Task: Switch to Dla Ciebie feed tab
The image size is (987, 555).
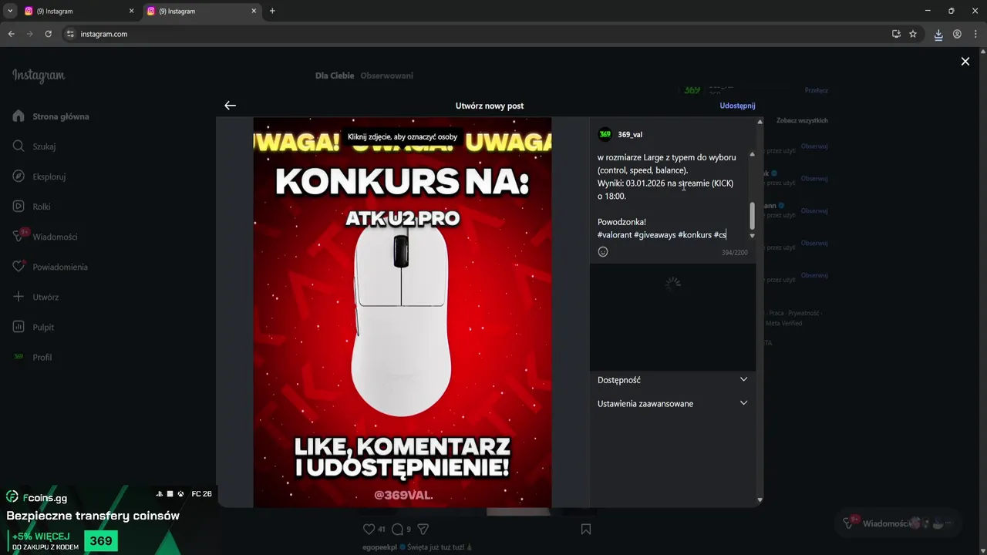Action: pos(335,76)
